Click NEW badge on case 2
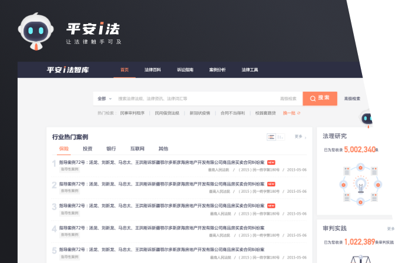 point(272,184)
